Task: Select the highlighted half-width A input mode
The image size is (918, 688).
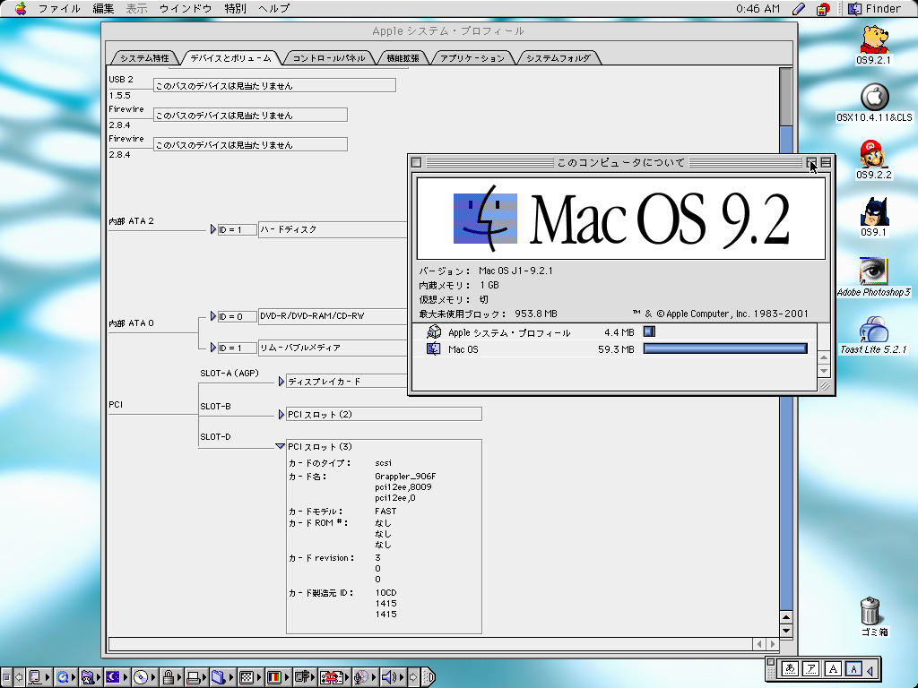Action: point(853,668)
